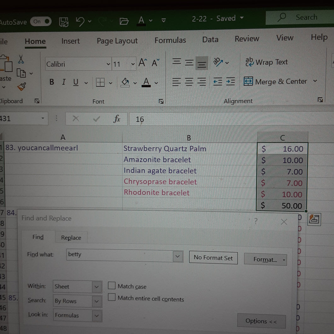Click the Insert Function fx icon
Image resolution: width=334 pixels, height=334 pixels.
(x=117, y=119)
